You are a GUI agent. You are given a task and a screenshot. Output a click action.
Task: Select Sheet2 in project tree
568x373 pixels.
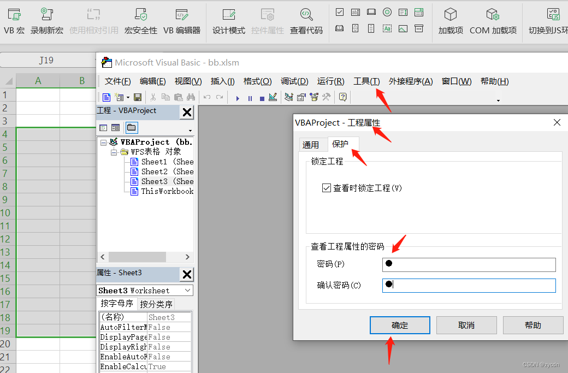[x=162, y=171]
